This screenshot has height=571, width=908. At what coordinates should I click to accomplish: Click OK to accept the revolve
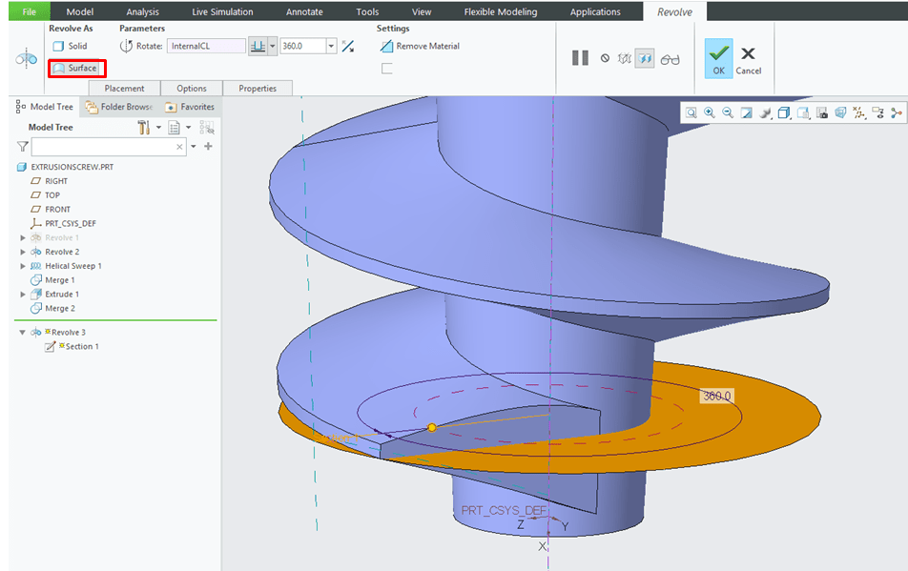click(719, 58)
